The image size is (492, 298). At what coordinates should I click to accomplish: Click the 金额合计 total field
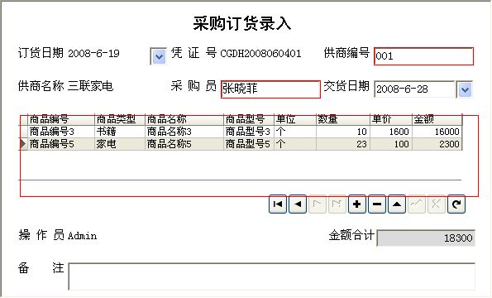tap(426, 238)
